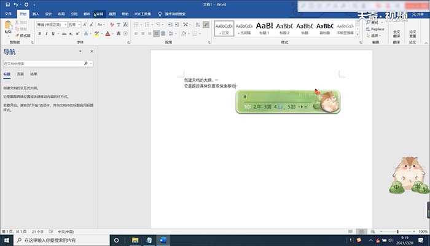Click the Save icon in title bar
The image size is (430, 246).
pos(7,4)
